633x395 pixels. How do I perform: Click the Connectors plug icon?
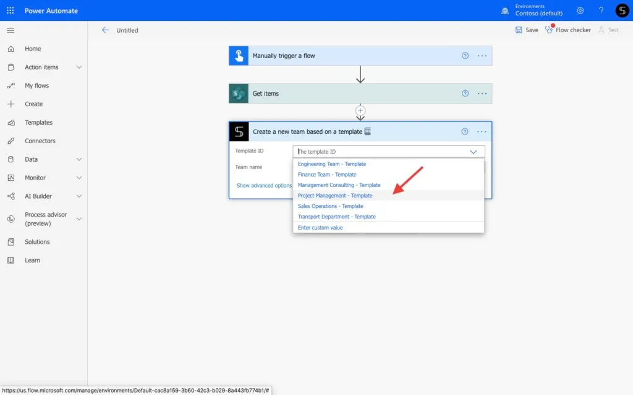[11, 141]
